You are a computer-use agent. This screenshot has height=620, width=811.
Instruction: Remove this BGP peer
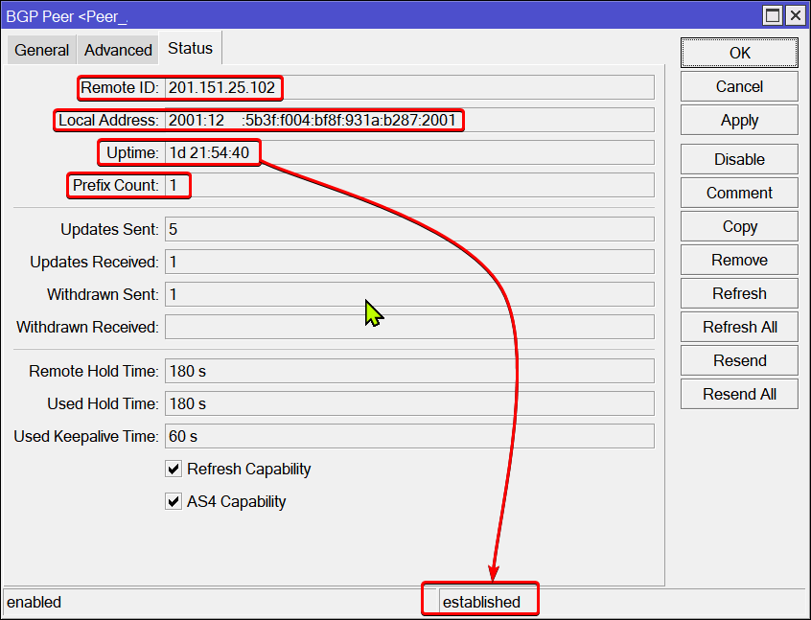[739, 260]
